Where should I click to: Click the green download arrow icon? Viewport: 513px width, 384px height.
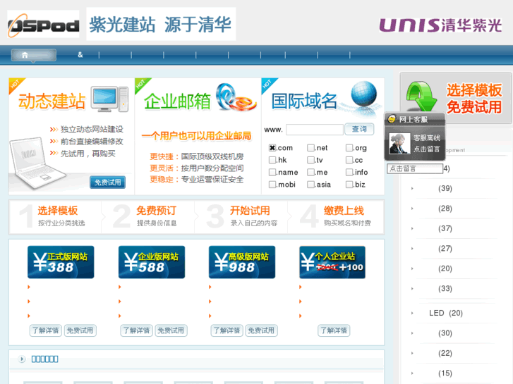tap(422, 97)
